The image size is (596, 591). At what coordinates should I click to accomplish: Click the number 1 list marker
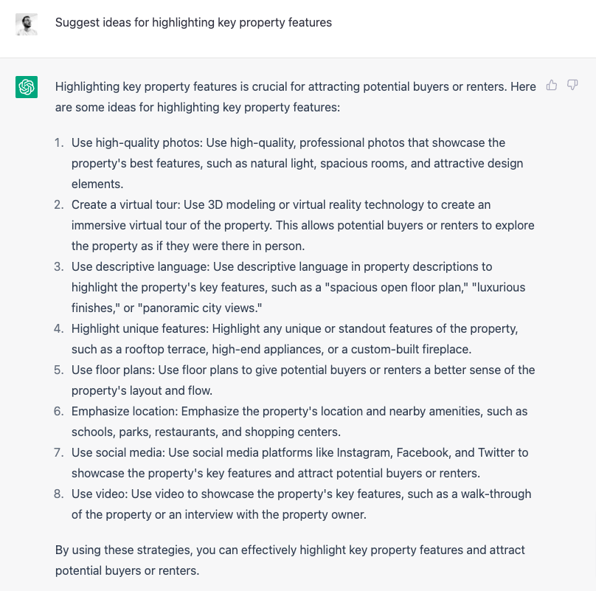(58, 142)
